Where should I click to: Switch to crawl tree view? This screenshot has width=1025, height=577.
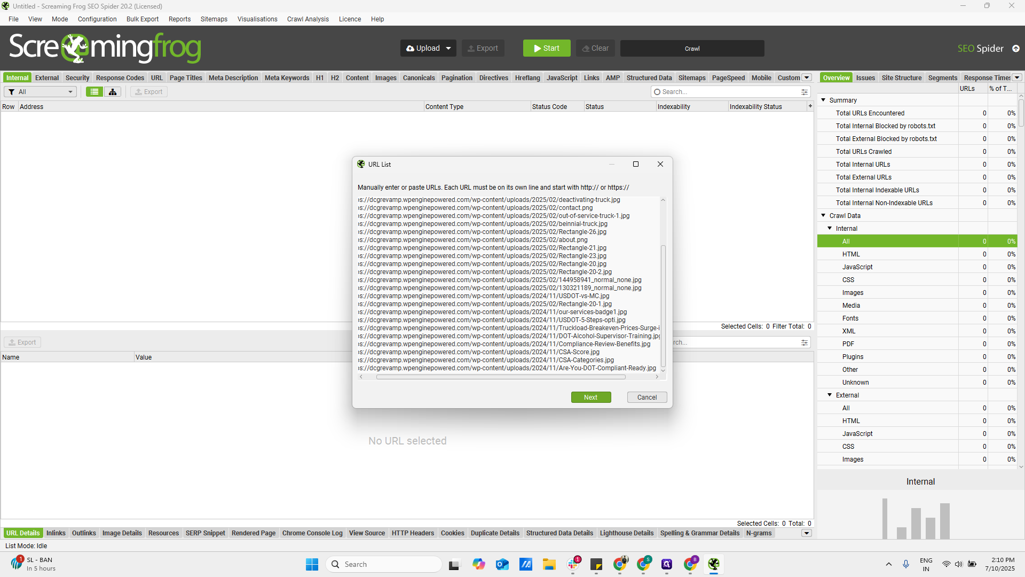pyautogui.click(x=112, y=91)
